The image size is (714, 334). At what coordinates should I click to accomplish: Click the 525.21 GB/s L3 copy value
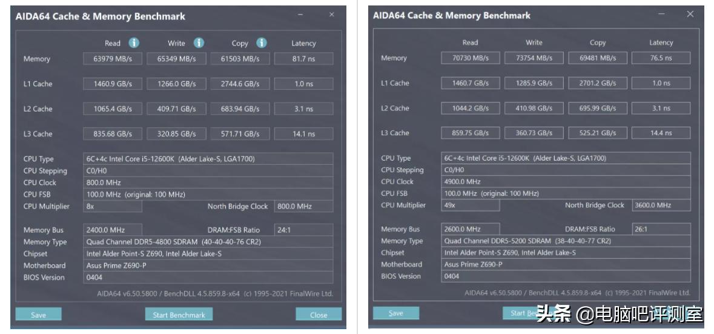point(598,133)
